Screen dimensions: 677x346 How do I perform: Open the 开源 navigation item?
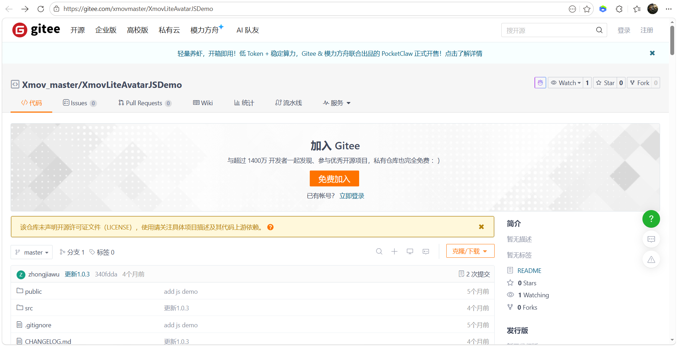78,30
